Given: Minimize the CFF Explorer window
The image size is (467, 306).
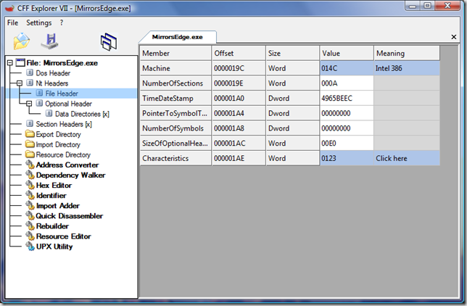Looking at the screenshot, I should coord(413,6).
